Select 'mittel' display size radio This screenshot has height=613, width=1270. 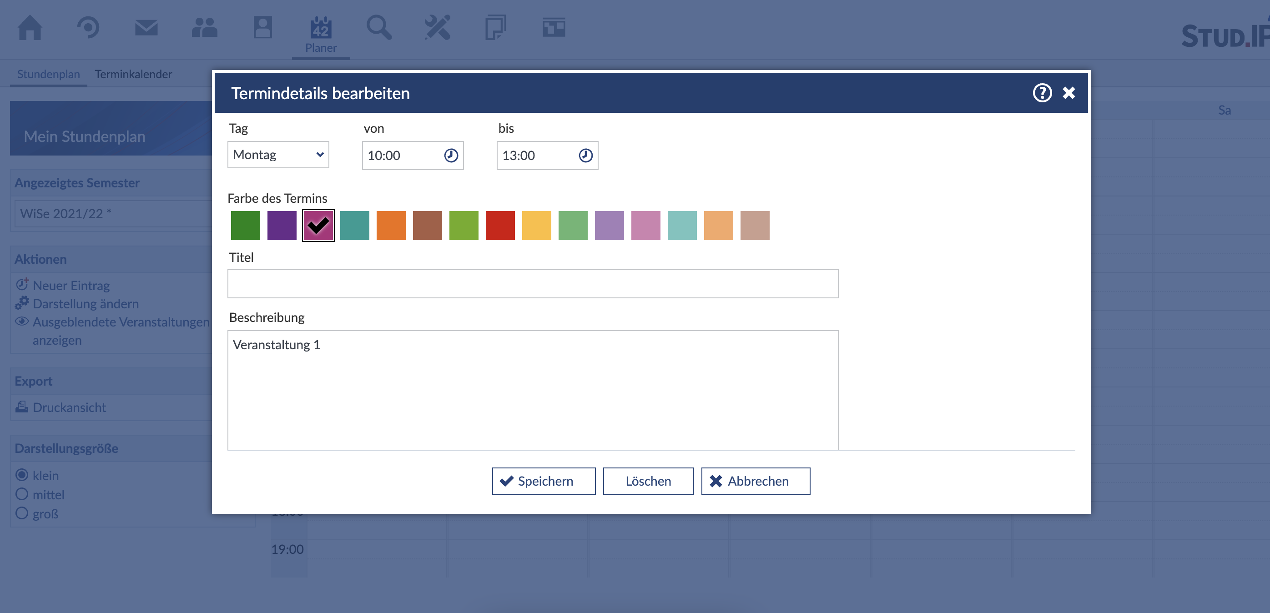pos(22,494)
